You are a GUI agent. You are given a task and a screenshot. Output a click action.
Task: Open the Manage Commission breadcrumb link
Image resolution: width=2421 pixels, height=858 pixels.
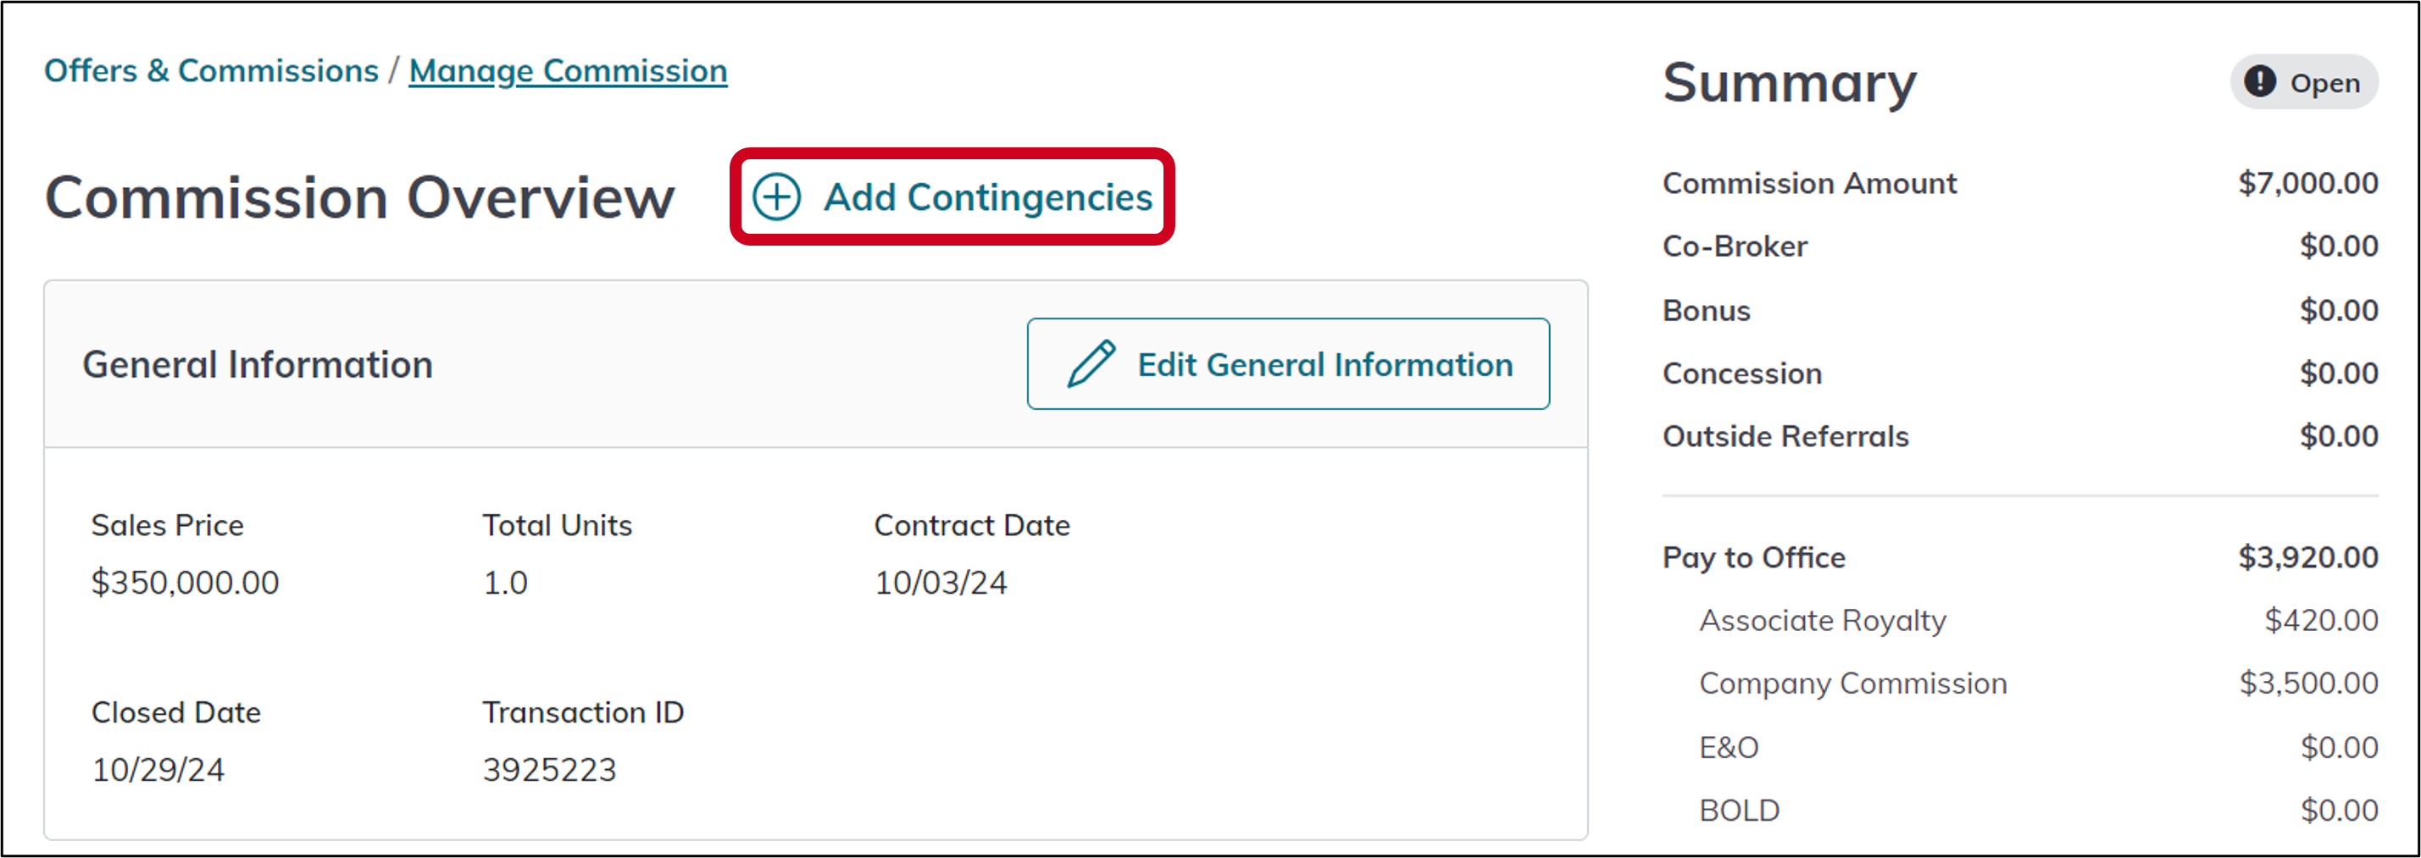tap(568, 71)
